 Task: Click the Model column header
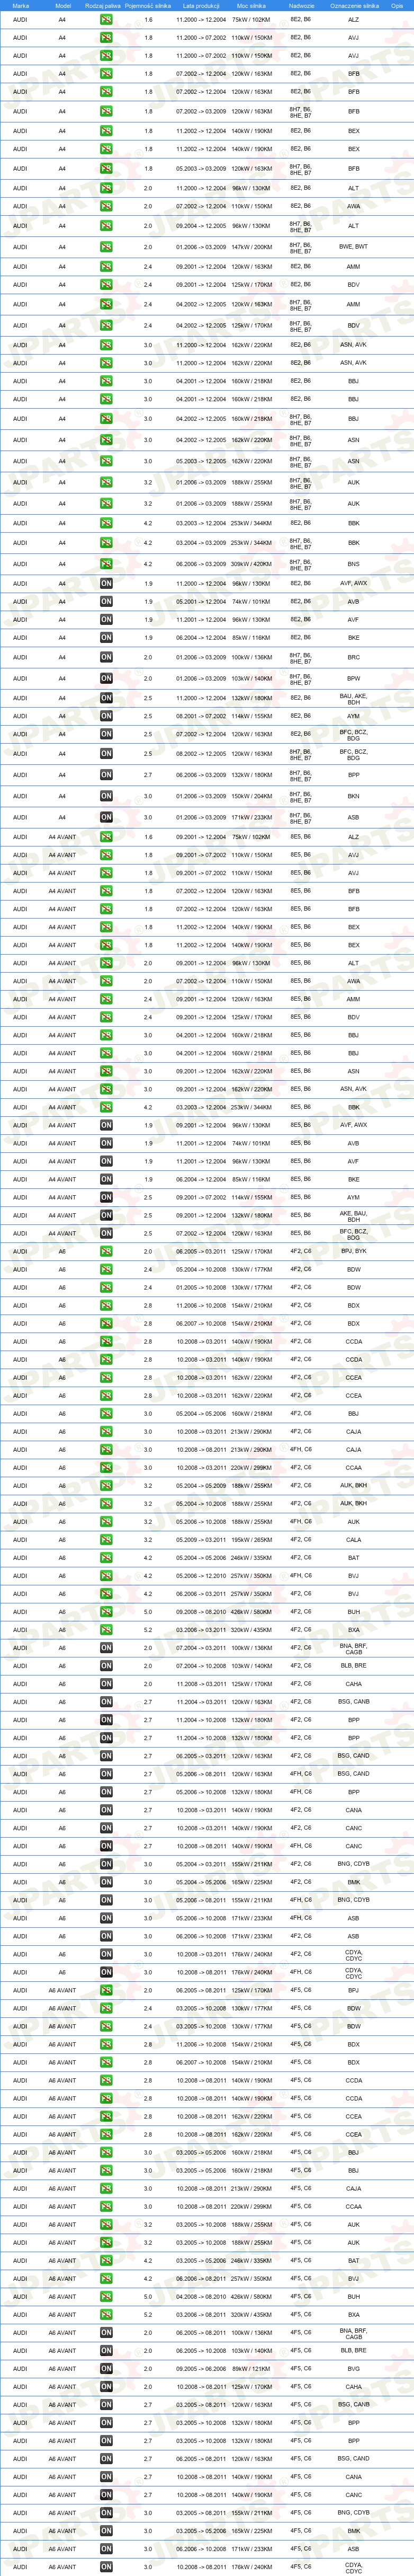(x=62, y=5)
